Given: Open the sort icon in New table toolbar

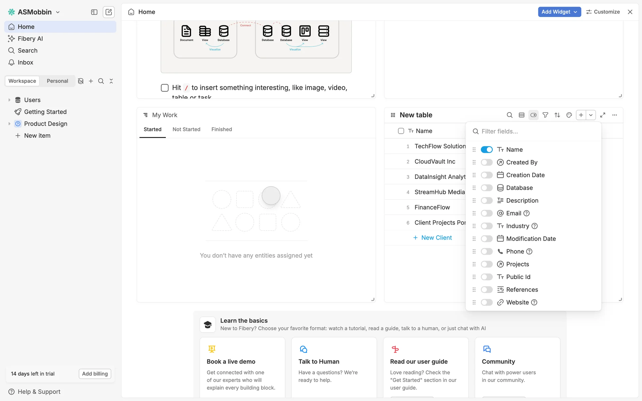Looking at the screenshot, I should coord(557,115).
